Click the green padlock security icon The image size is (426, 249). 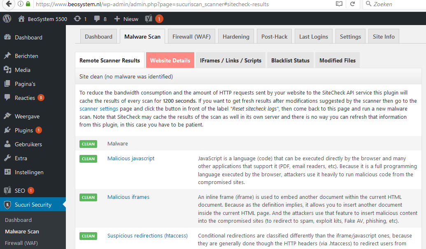click(x=28, y=4)
